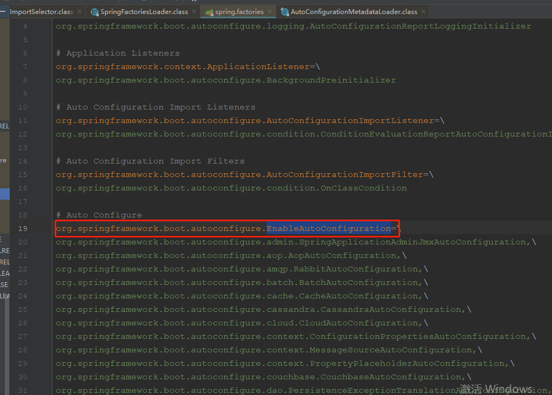Screen dimensions: 552x395
Task: Open the AutoConfigurationMetadataLoader.class tab
Action: click(x=354, y=10)
